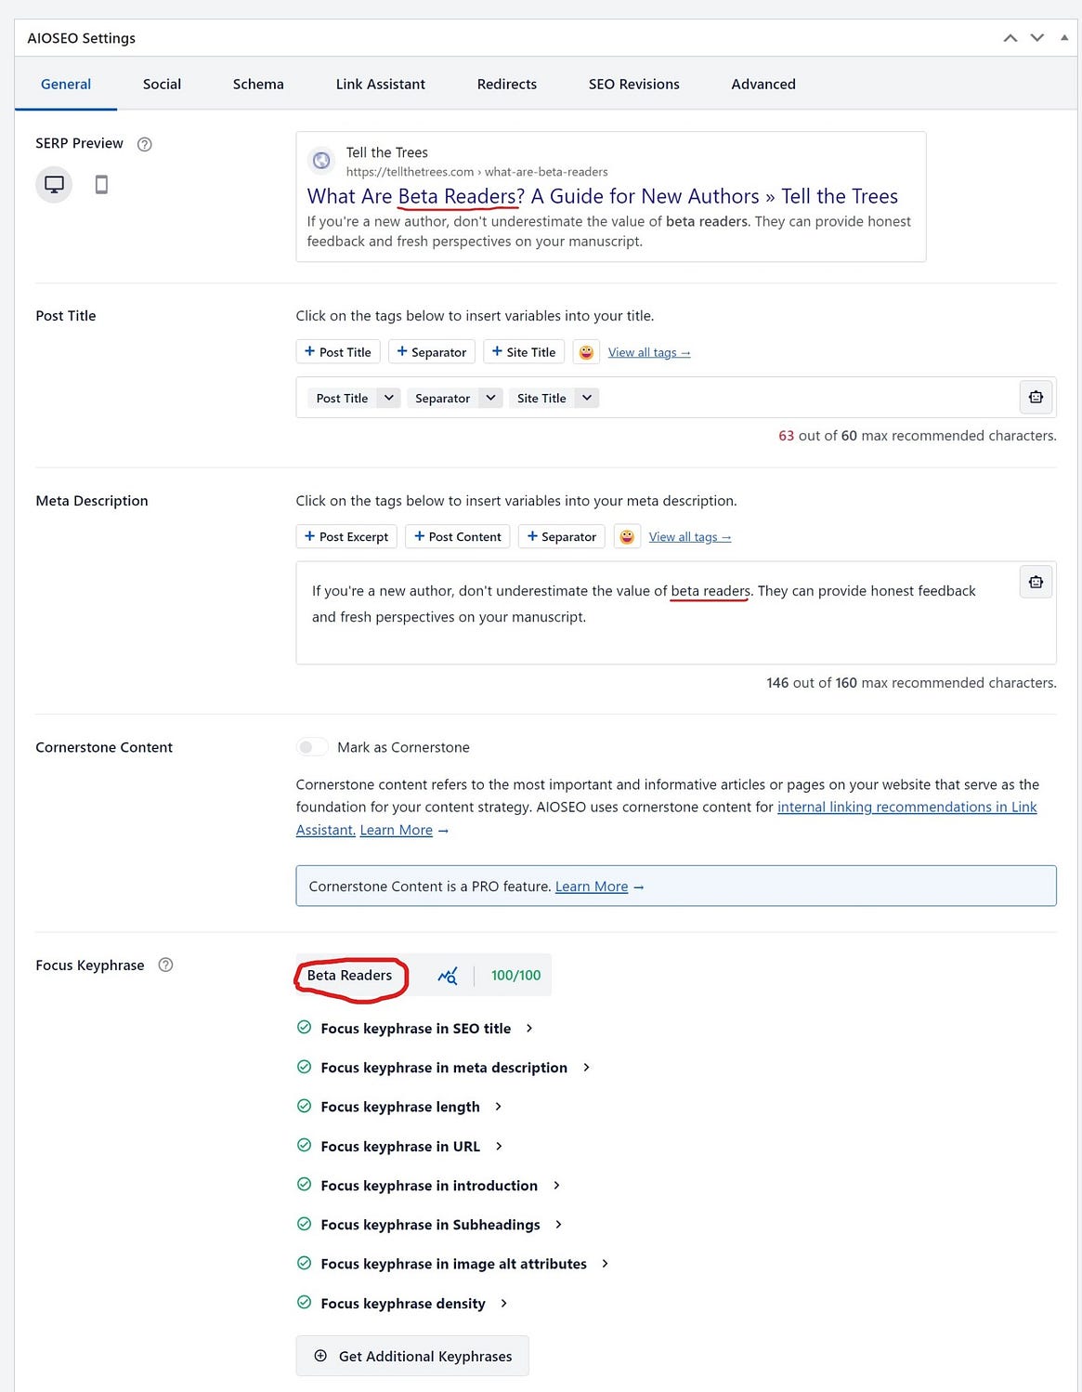Screen dimensions: 1082x1392
Task: Switch SERP preview to mobile view
Action: 101,184
